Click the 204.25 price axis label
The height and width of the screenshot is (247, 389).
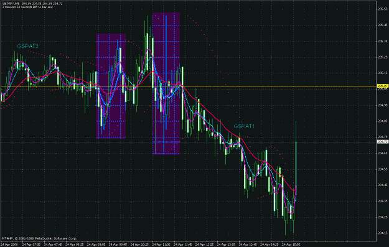pyautogui.click(x=383, y=217)
